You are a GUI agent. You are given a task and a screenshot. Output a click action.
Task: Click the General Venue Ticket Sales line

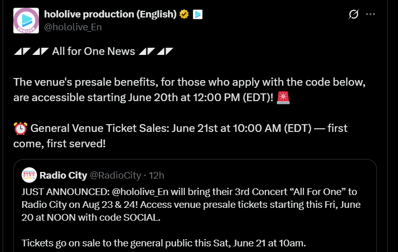pyautogui.click(x=118, y=128)
